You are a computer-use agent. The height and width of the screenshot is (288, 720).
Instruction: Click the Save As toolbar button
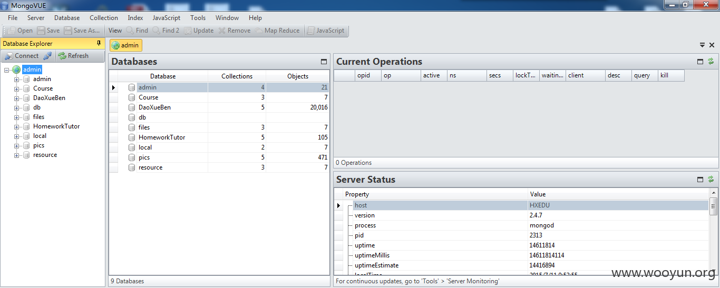(x=82, y=31)
